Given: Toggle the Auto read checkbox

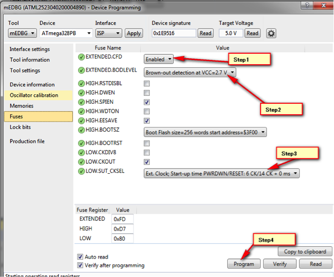Looking at the screenshot, I should click(x=81, y=256).
